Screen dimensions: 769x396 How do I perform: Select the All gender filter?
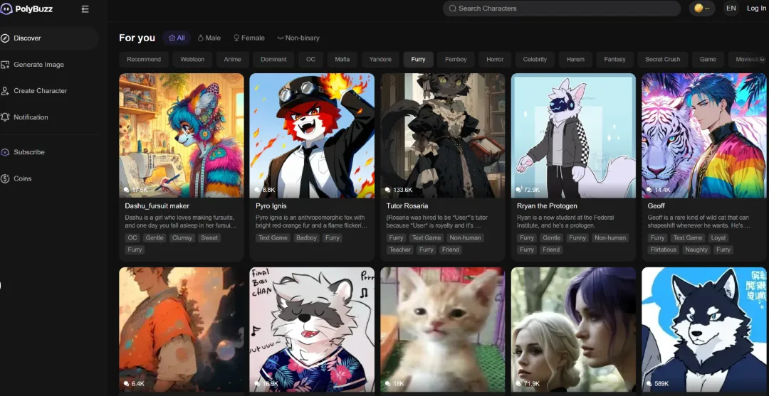tap(177, 38)
